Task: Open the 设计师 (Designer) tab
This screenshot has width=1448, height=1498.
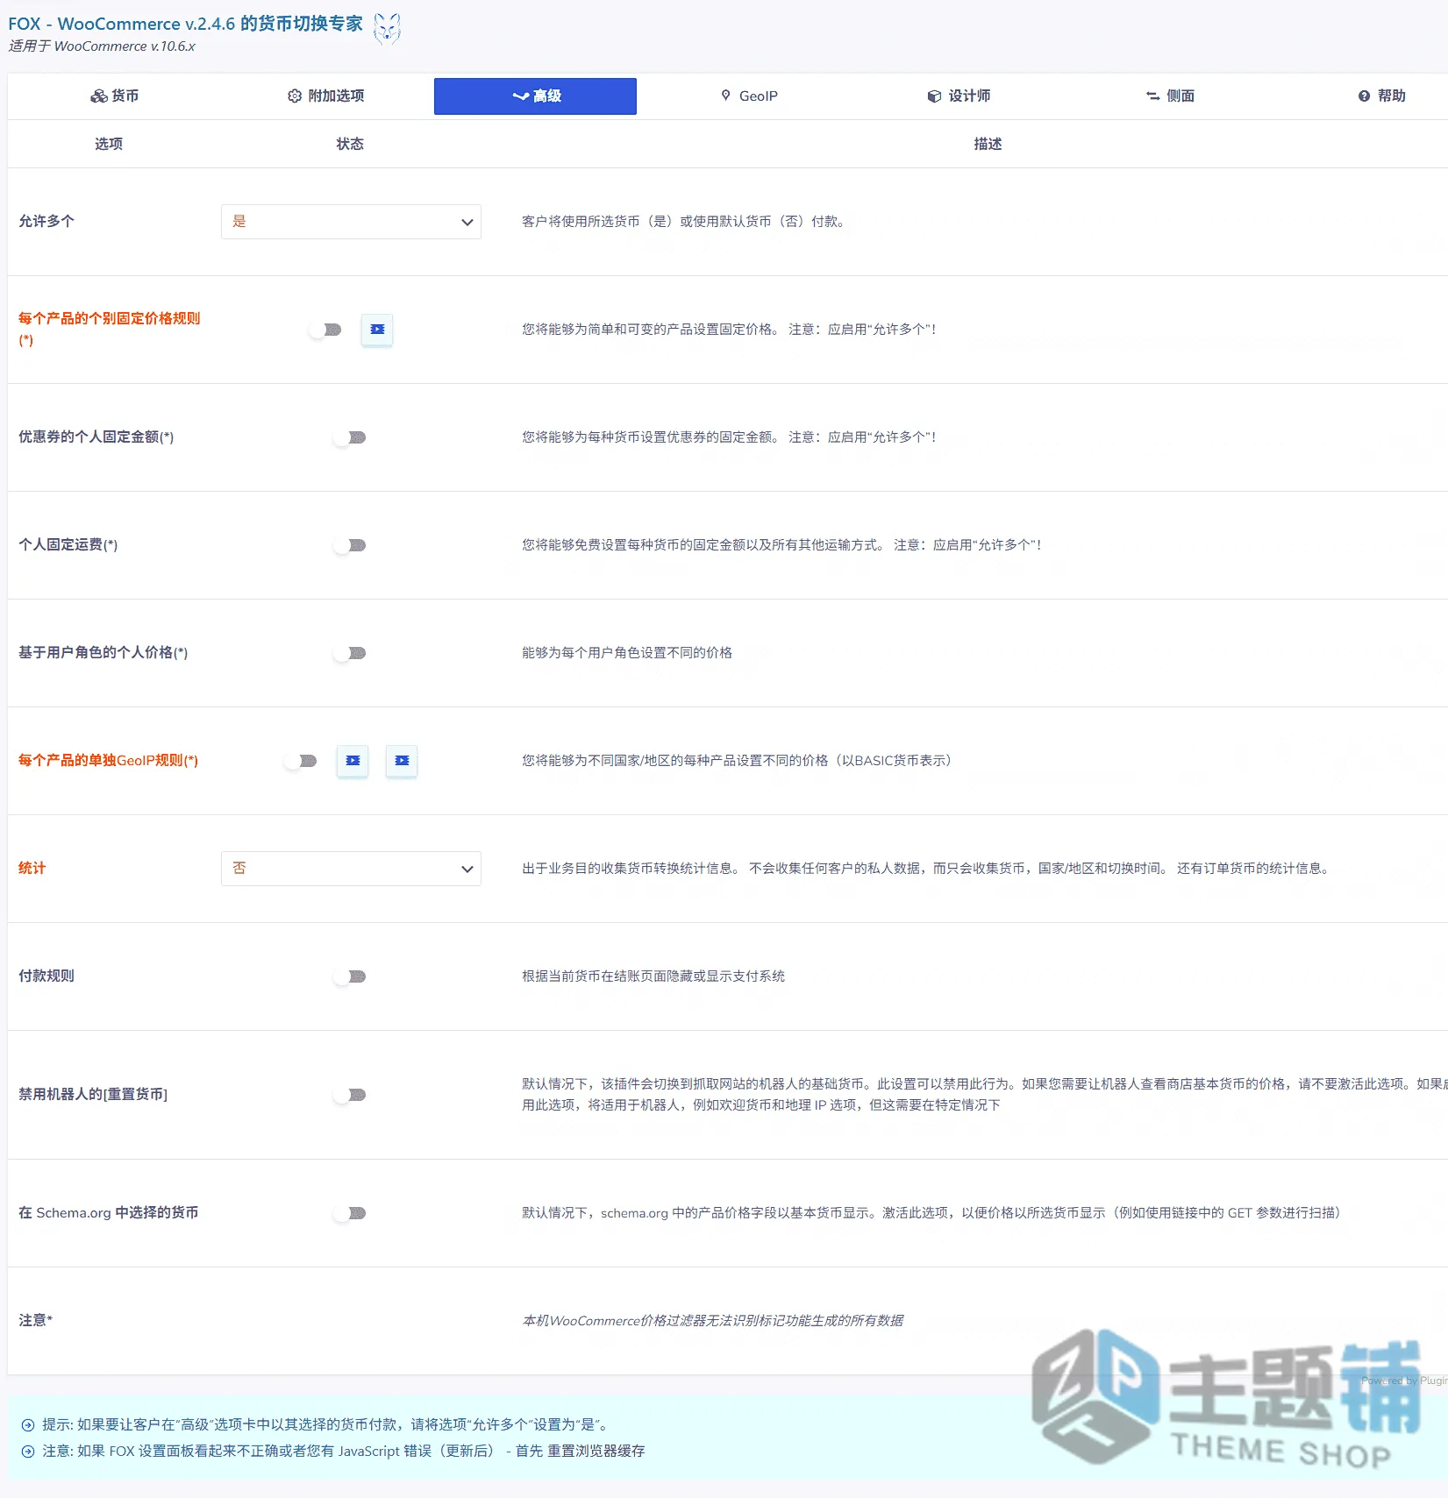Action: coord(959,96)
